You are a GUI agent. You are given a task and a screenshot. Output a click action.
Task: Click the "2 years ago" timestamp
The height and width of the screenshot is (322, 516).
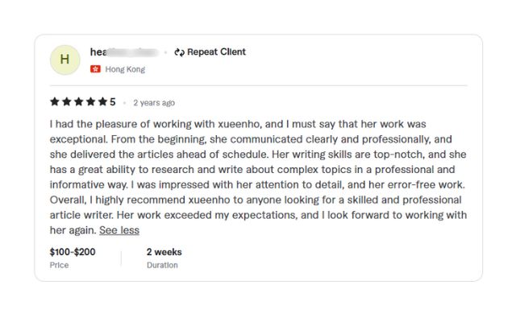(x=154, y=103)
